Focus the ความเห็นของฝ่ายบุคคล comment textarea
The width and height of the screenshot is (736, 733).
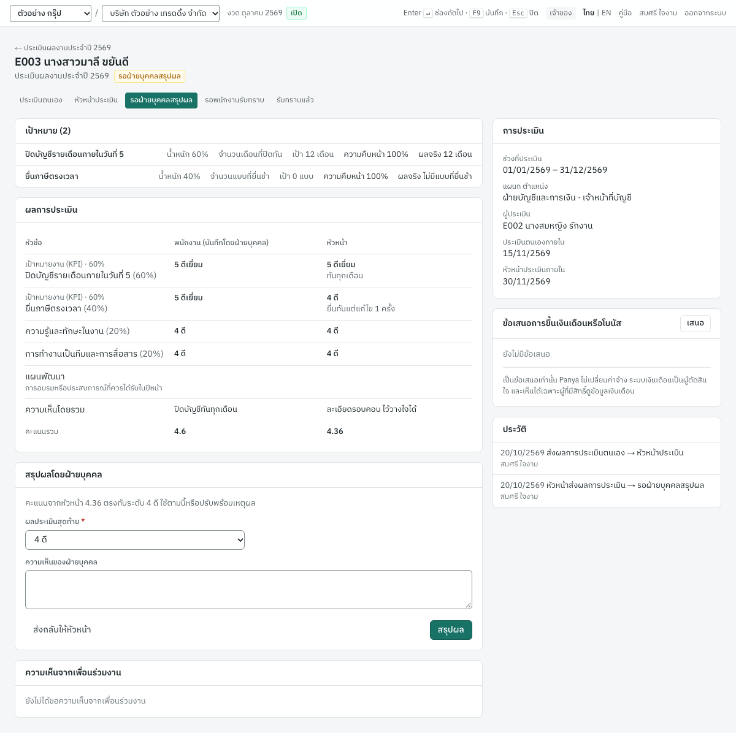(248, 590)
